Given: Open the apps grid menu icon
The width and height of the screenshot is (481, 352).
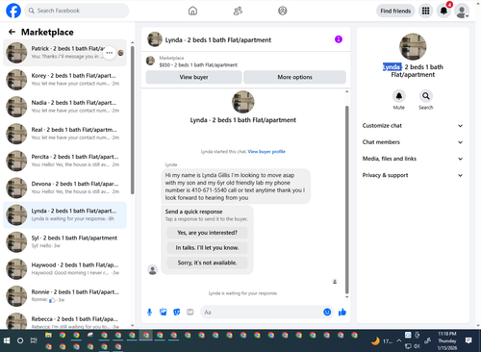Looking at the screenshot, I should click(x=425, y=11).
